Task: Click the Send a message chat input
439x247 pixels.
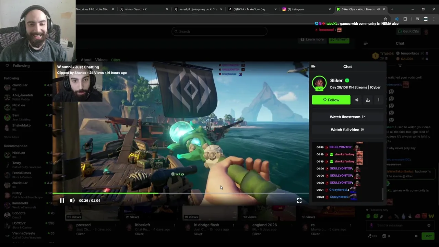Action: pos(400,225)
